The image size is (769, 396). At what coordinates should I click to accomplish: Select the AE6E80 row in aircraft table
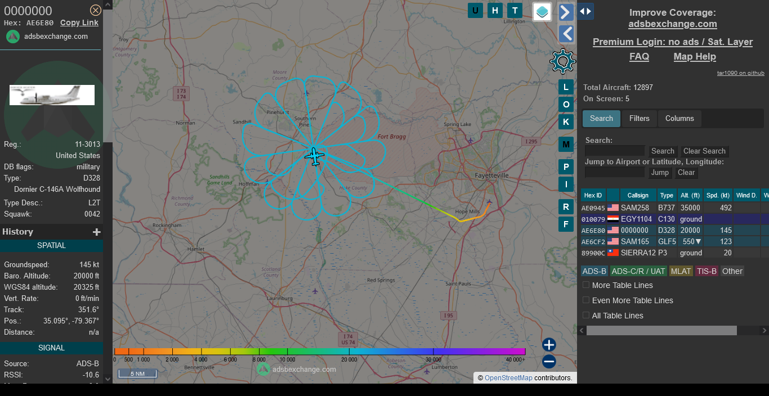coord(674,230)
